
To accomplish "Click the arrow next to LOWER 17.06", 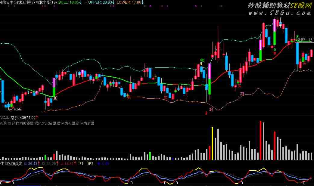I will click(142, 2).
